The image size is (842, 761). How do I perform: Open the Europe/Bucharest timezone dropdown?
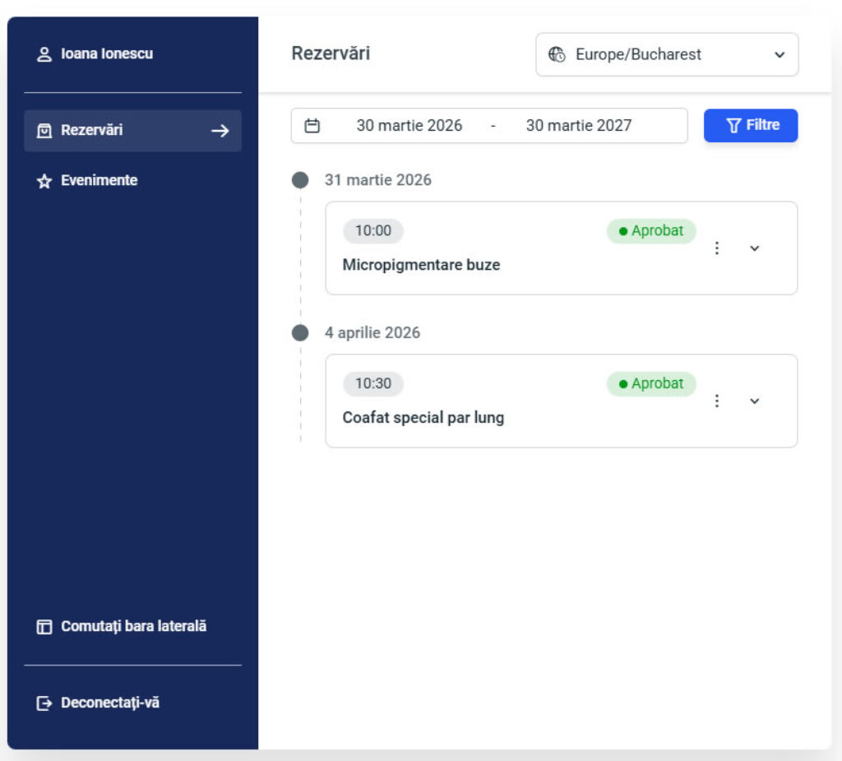[x=667, y=55]
